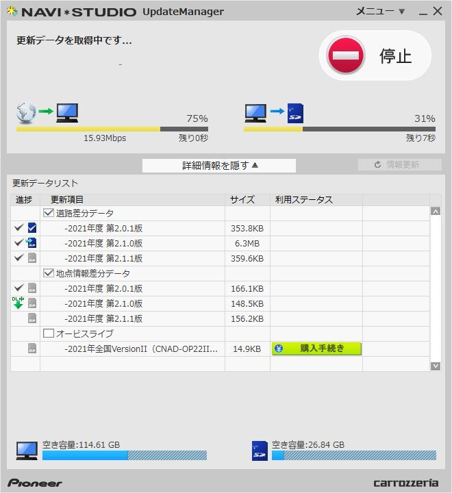452x493 pixels.
Task: Click the SD card icon beside 26.84 GB free space
Action: tap(260, 451)
